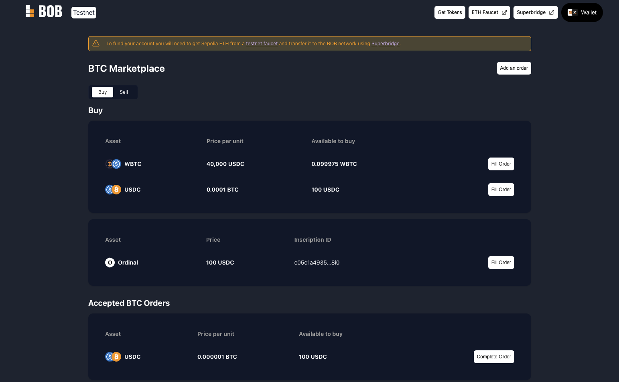Click the 0.0001 BTC price value

coord(223,190)
